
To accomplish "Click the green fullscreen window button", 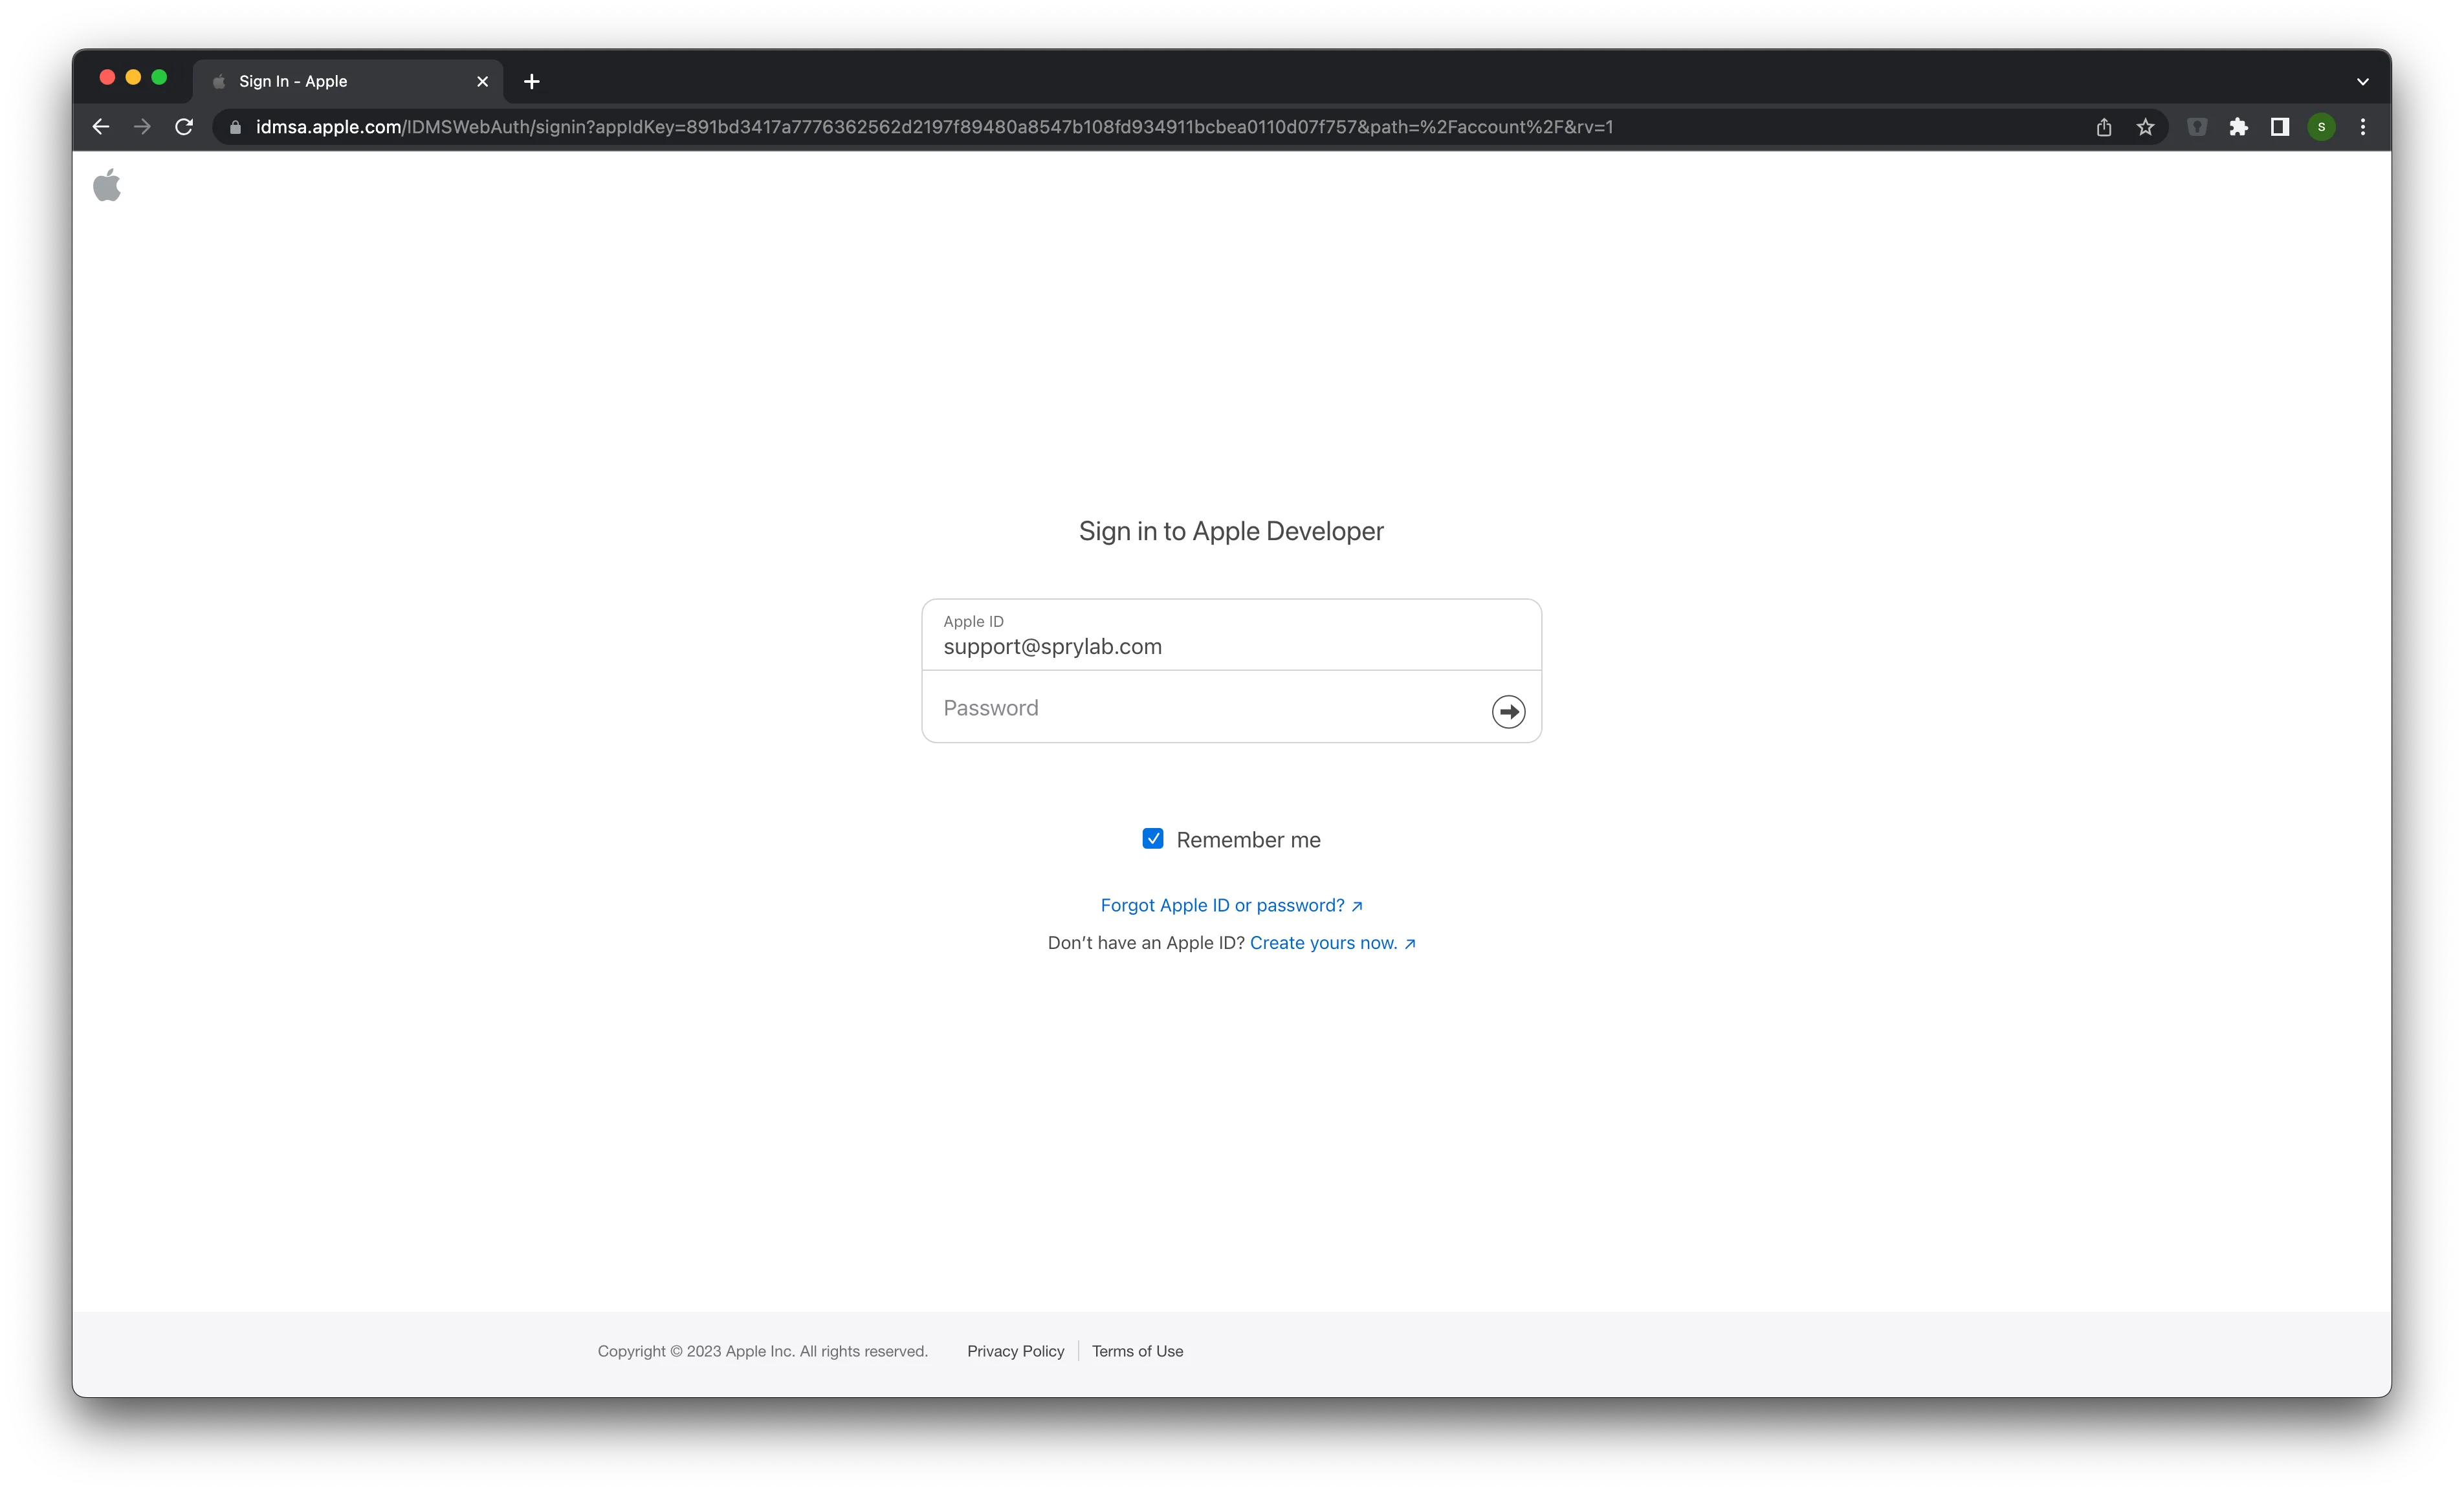I will coord(159,77).
